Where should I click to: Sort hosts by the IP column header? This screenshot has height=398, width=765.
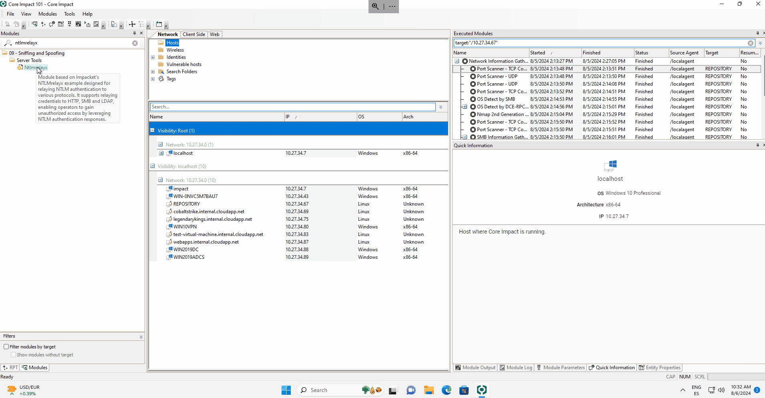point(320,117)
